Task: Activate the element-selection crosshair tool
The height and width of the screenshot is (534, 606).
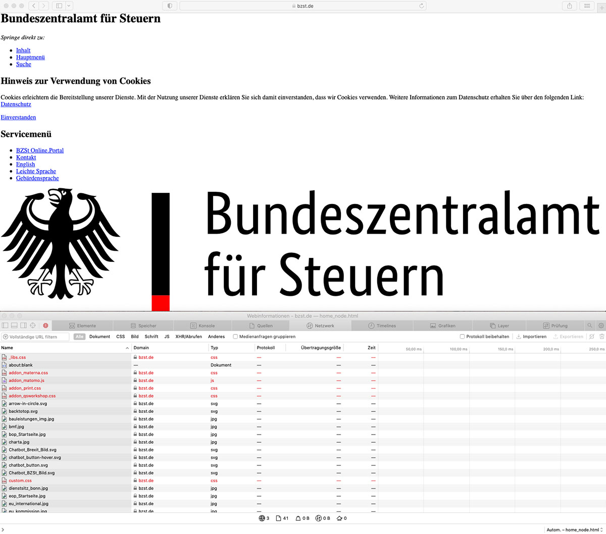Action: [32, 325]
